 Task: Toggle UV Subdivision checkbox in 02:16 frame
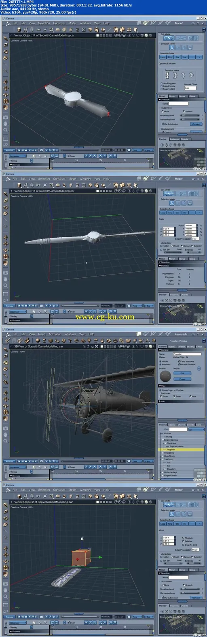click(163, 124)
